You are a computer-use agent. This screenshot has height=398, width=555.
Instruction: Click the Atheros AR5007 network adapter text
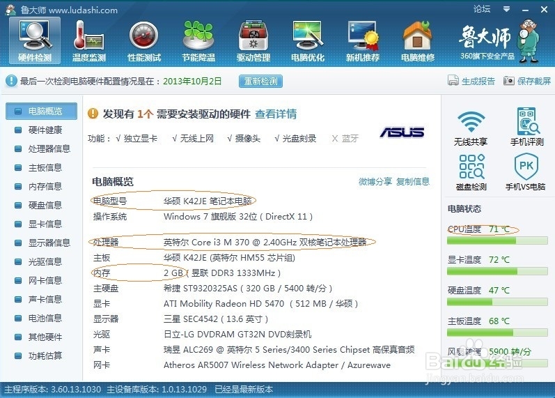277,365
